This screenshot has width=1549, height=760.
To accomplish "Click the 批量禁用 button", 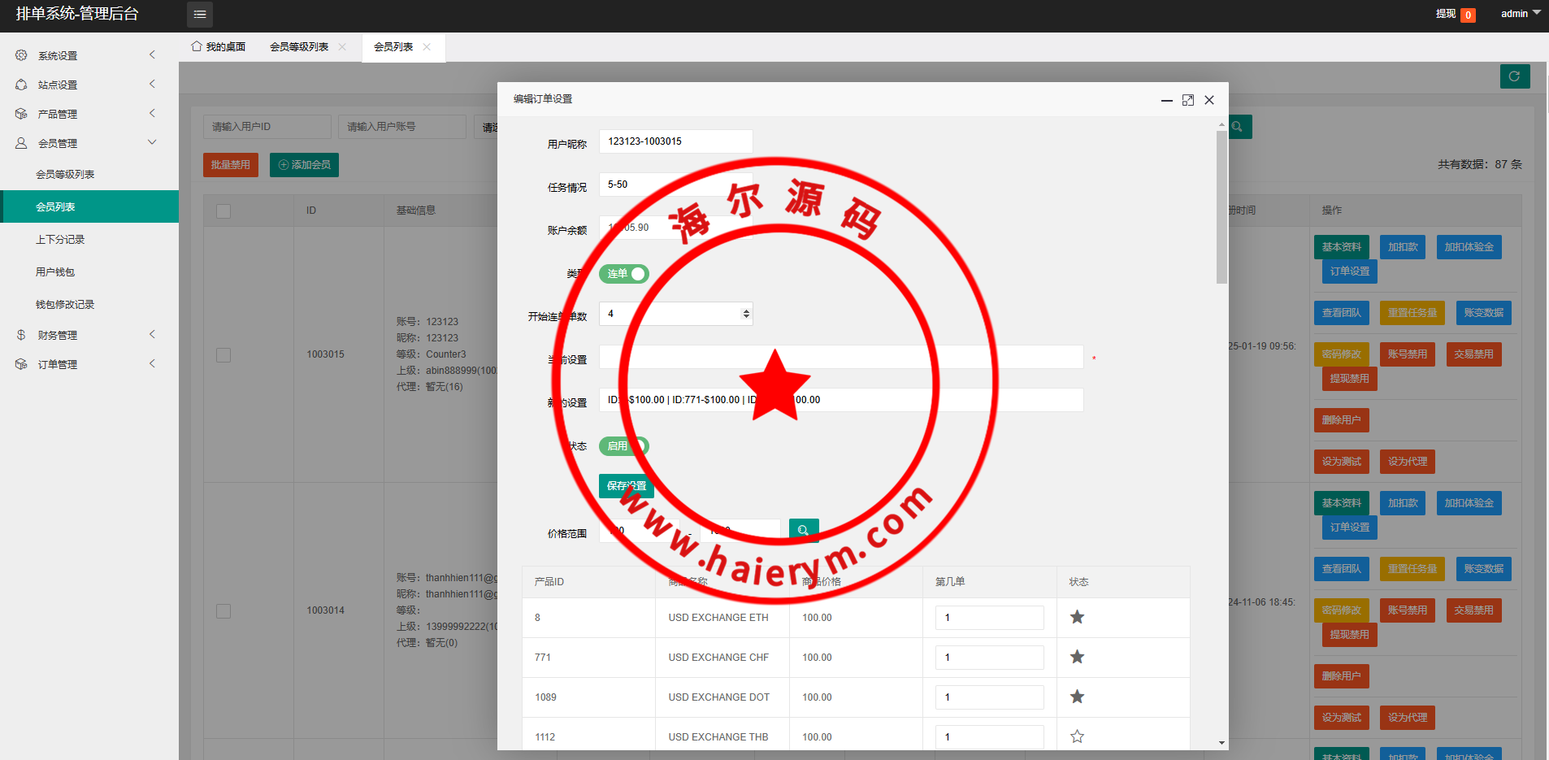I will click(231, 165).
